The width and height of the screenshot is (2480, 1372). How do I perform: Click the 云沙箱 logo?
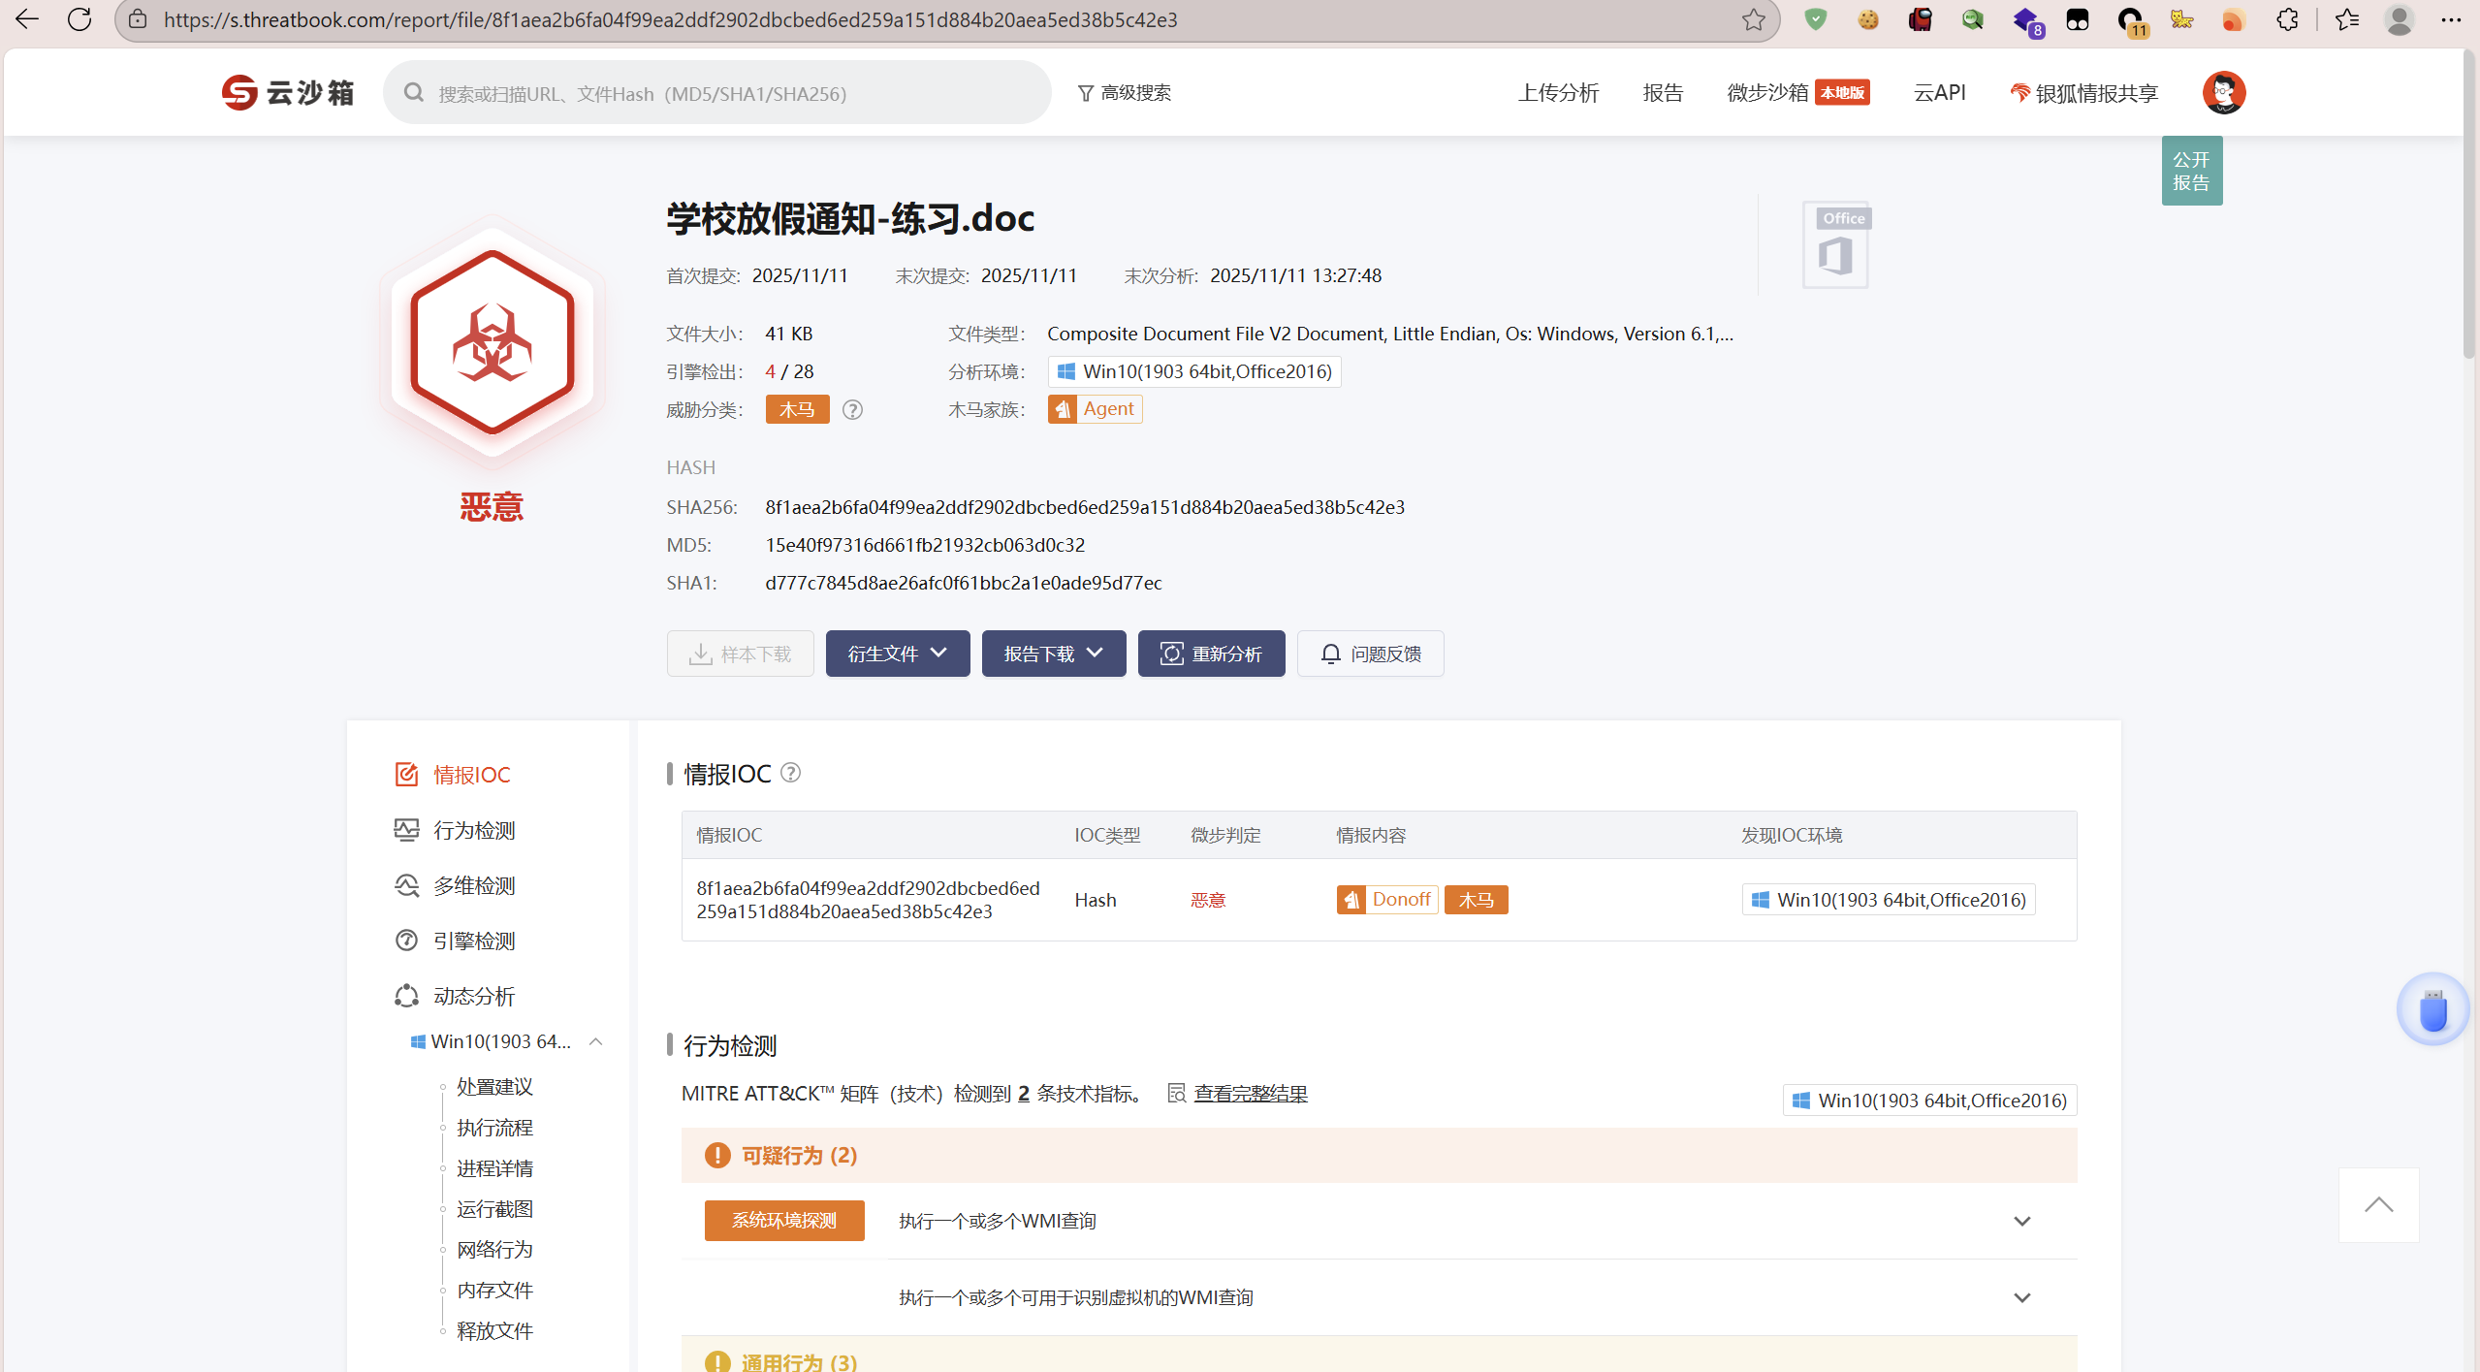(288, 92)
